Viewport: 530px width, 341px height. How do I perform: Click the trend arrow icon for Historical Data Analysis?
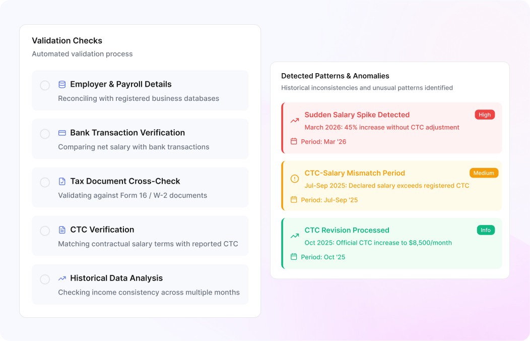tap(62, 278)
